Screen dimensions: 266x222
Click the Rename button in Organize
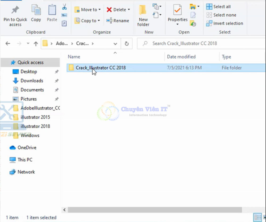point(118,21)
